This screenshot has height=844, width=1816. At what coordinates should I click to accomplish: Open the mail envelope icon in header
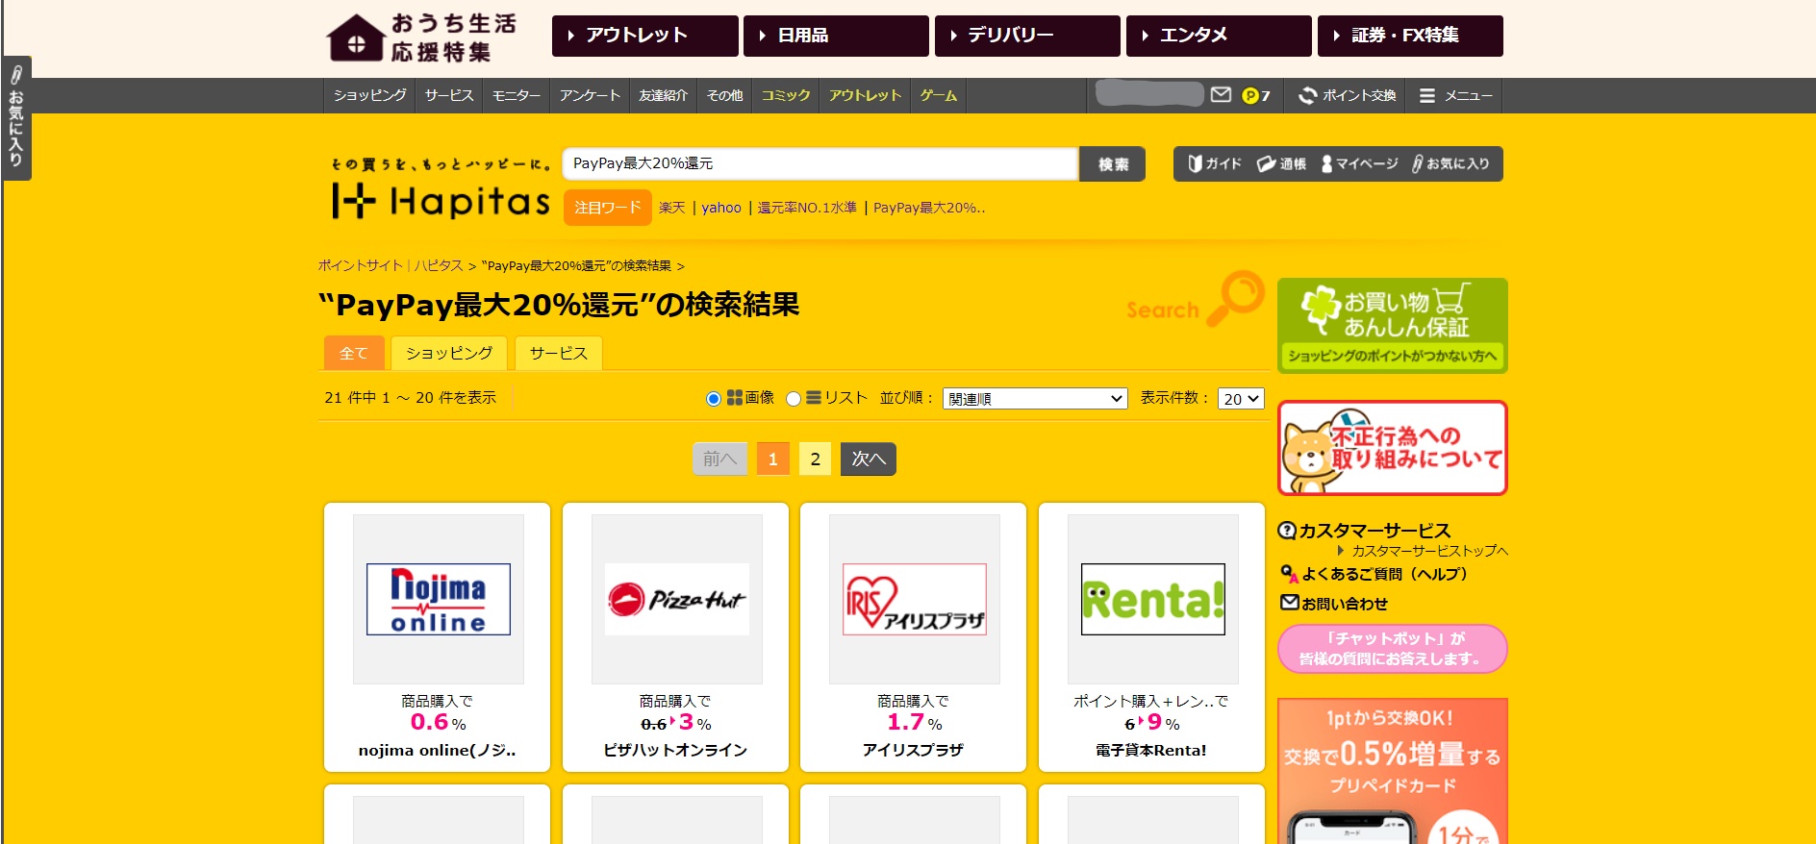(1221, 95)
